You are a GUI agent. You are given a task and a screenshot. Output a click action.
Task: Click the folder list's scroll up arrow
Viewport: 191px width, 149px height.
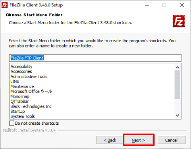pyautogui.click(x=177, y=67)
